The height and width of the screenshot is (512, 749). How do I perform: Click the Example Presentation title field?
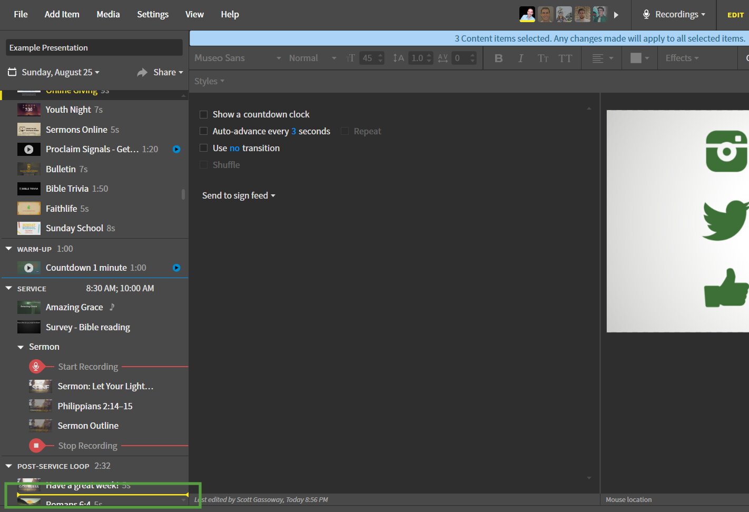[94, 47]
